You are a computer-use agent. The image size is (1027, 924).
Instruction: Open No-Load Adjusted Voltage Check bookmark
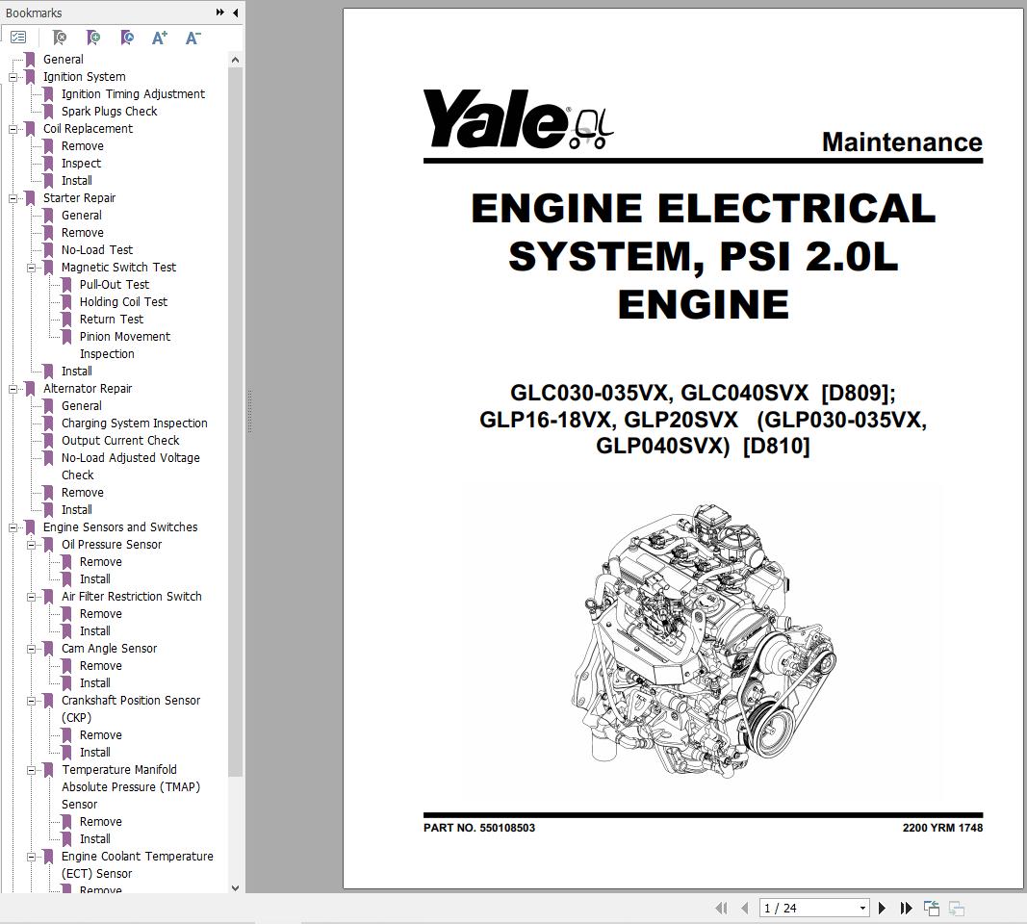click(x=130, y=466)
